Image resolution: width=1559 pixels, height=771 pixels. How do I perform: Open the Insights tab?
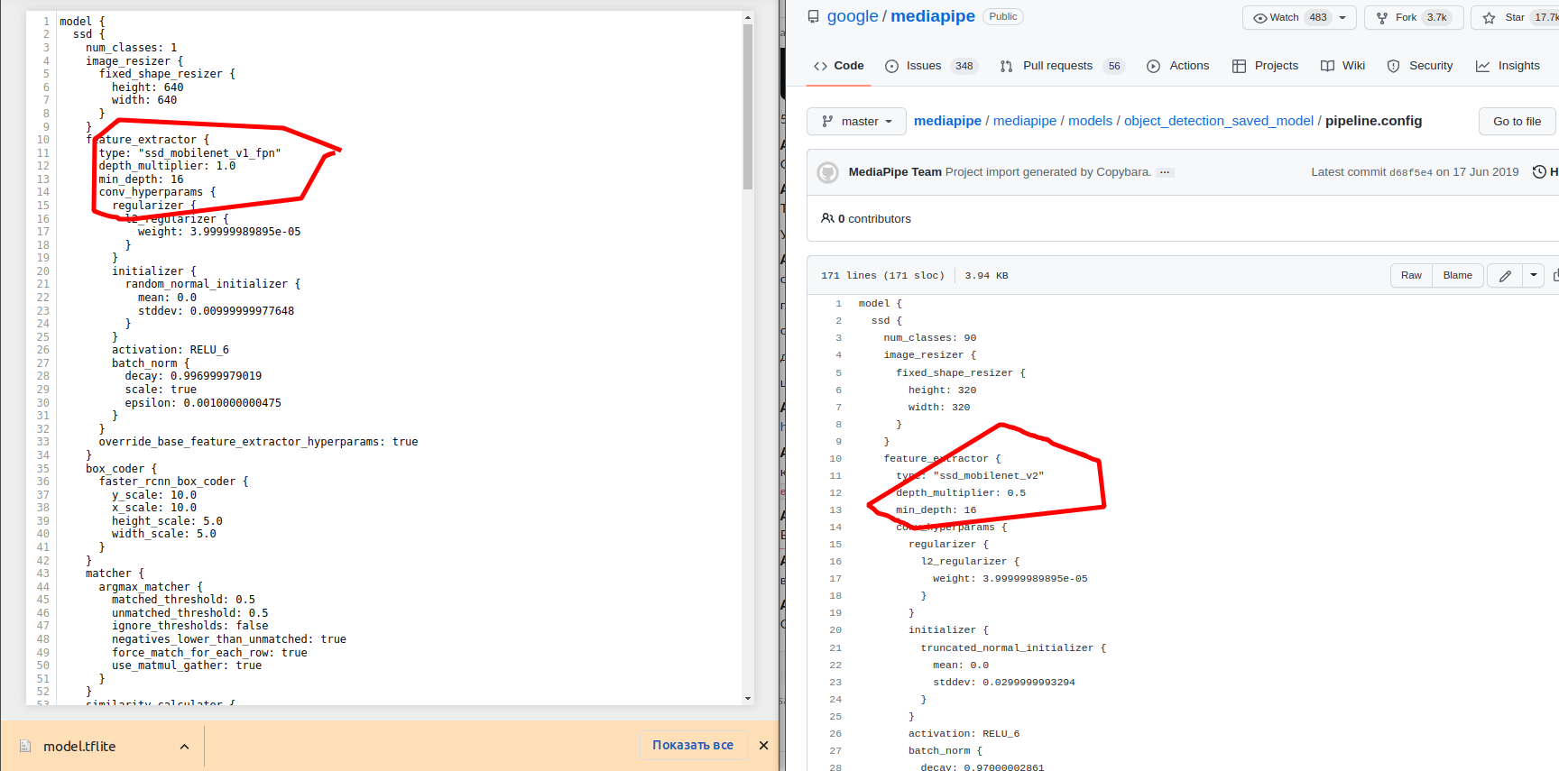point(1508,66)
